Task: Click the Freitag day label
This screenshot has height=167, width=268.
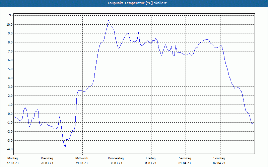Action: [150, 158]
